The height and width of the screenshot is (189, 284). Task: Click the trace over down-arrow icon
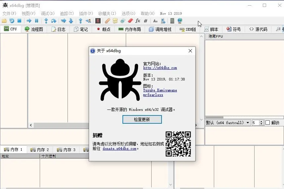tap(71, 21)
